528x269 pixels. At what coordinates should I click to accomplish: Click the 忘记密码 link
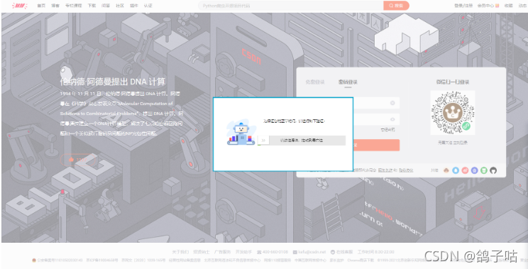(x=387, y=130)
